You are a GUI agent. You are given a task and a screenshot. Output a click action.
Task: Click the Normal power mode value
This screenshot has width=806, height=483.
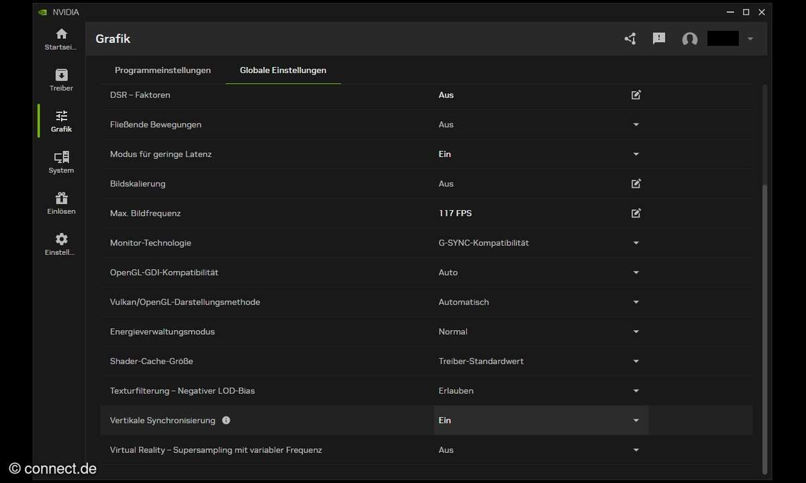tap(453, 331)
